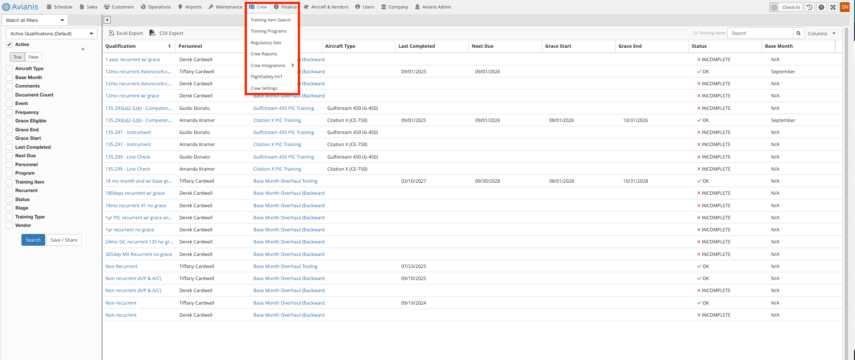The height and width of the screenshot is (360, 855).
Task: Click the Avianis logo
Action: 20,7
